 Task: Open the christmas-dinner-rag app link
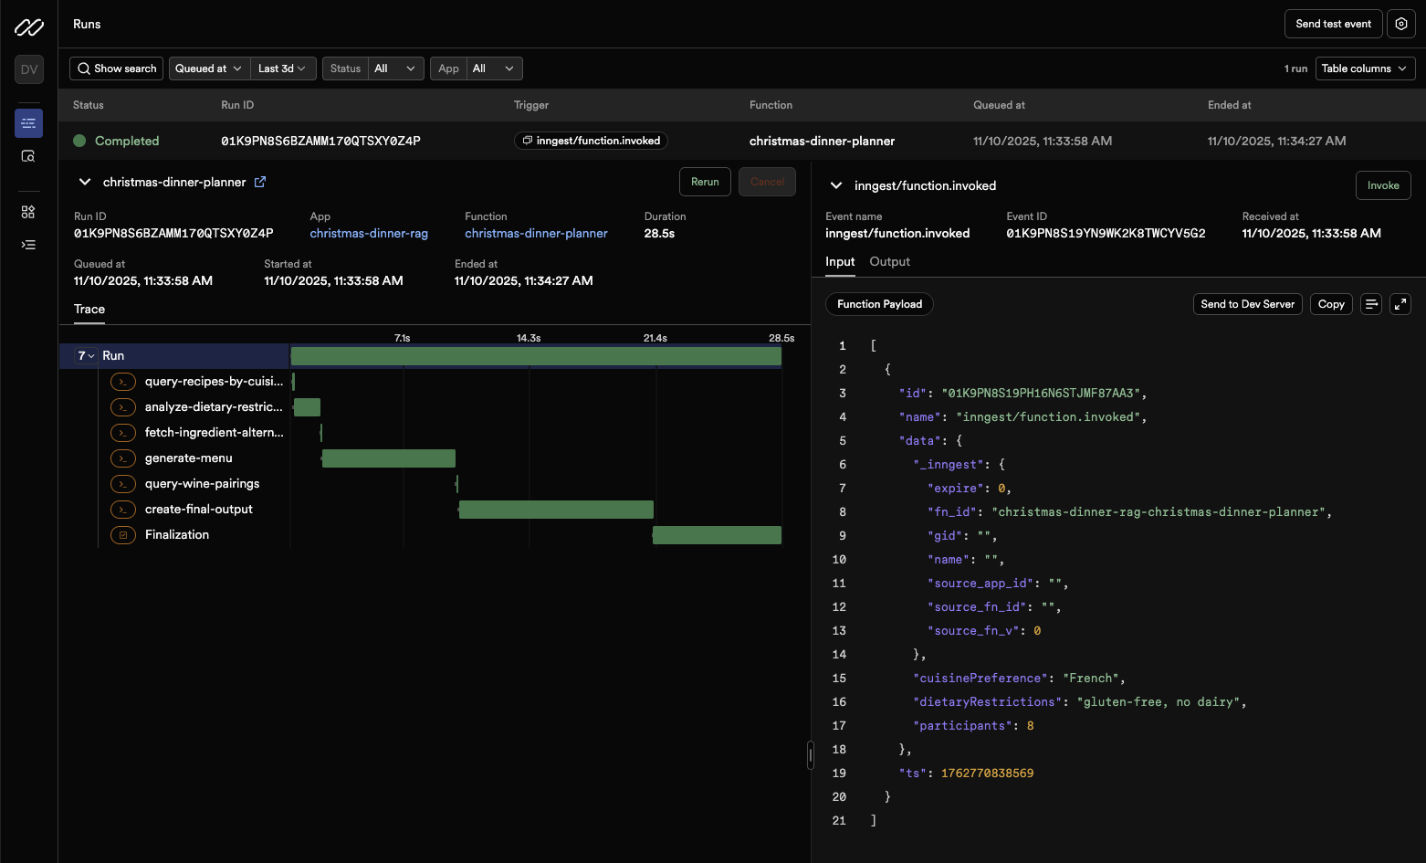click(x=369, y=234)
